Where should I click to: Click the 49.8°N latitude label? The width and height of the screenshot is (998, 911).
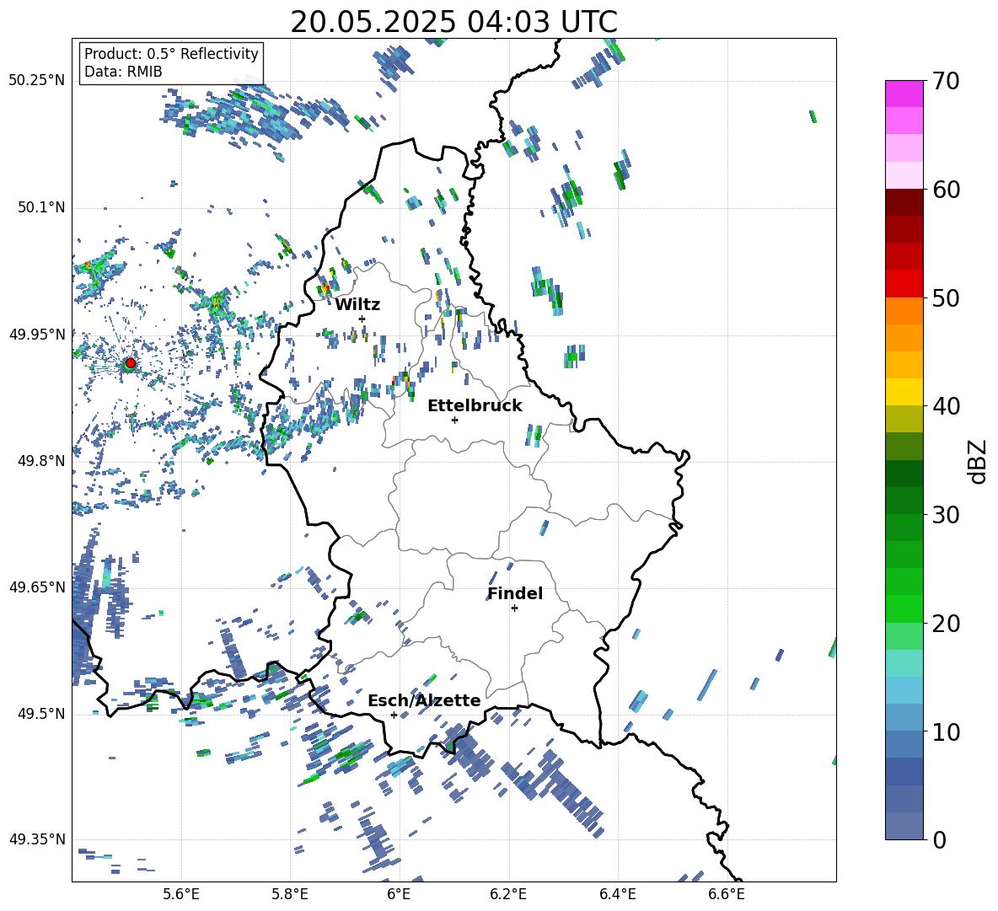(40, 461)
